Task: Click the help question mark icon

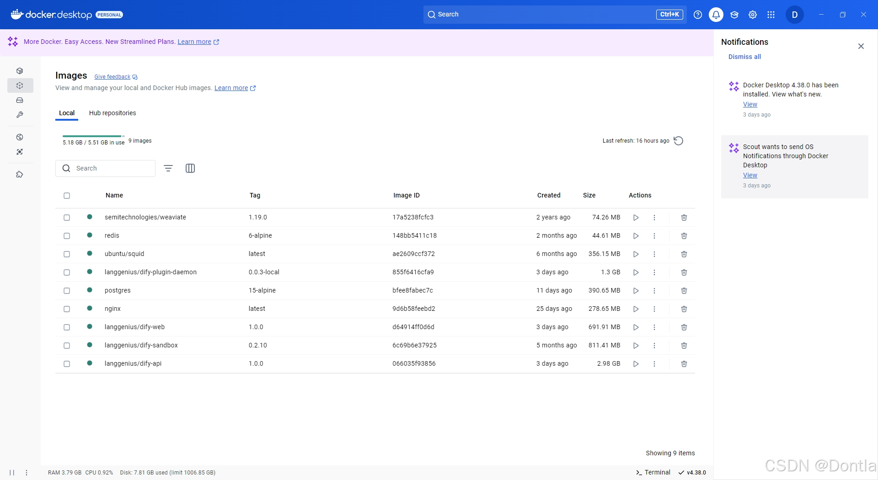Action: click(698, 15)
